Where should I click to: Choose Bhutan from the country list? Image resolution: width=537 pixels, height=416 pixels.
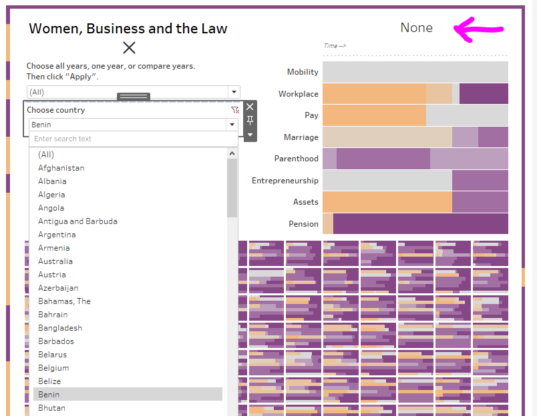(x=51, y=408)
